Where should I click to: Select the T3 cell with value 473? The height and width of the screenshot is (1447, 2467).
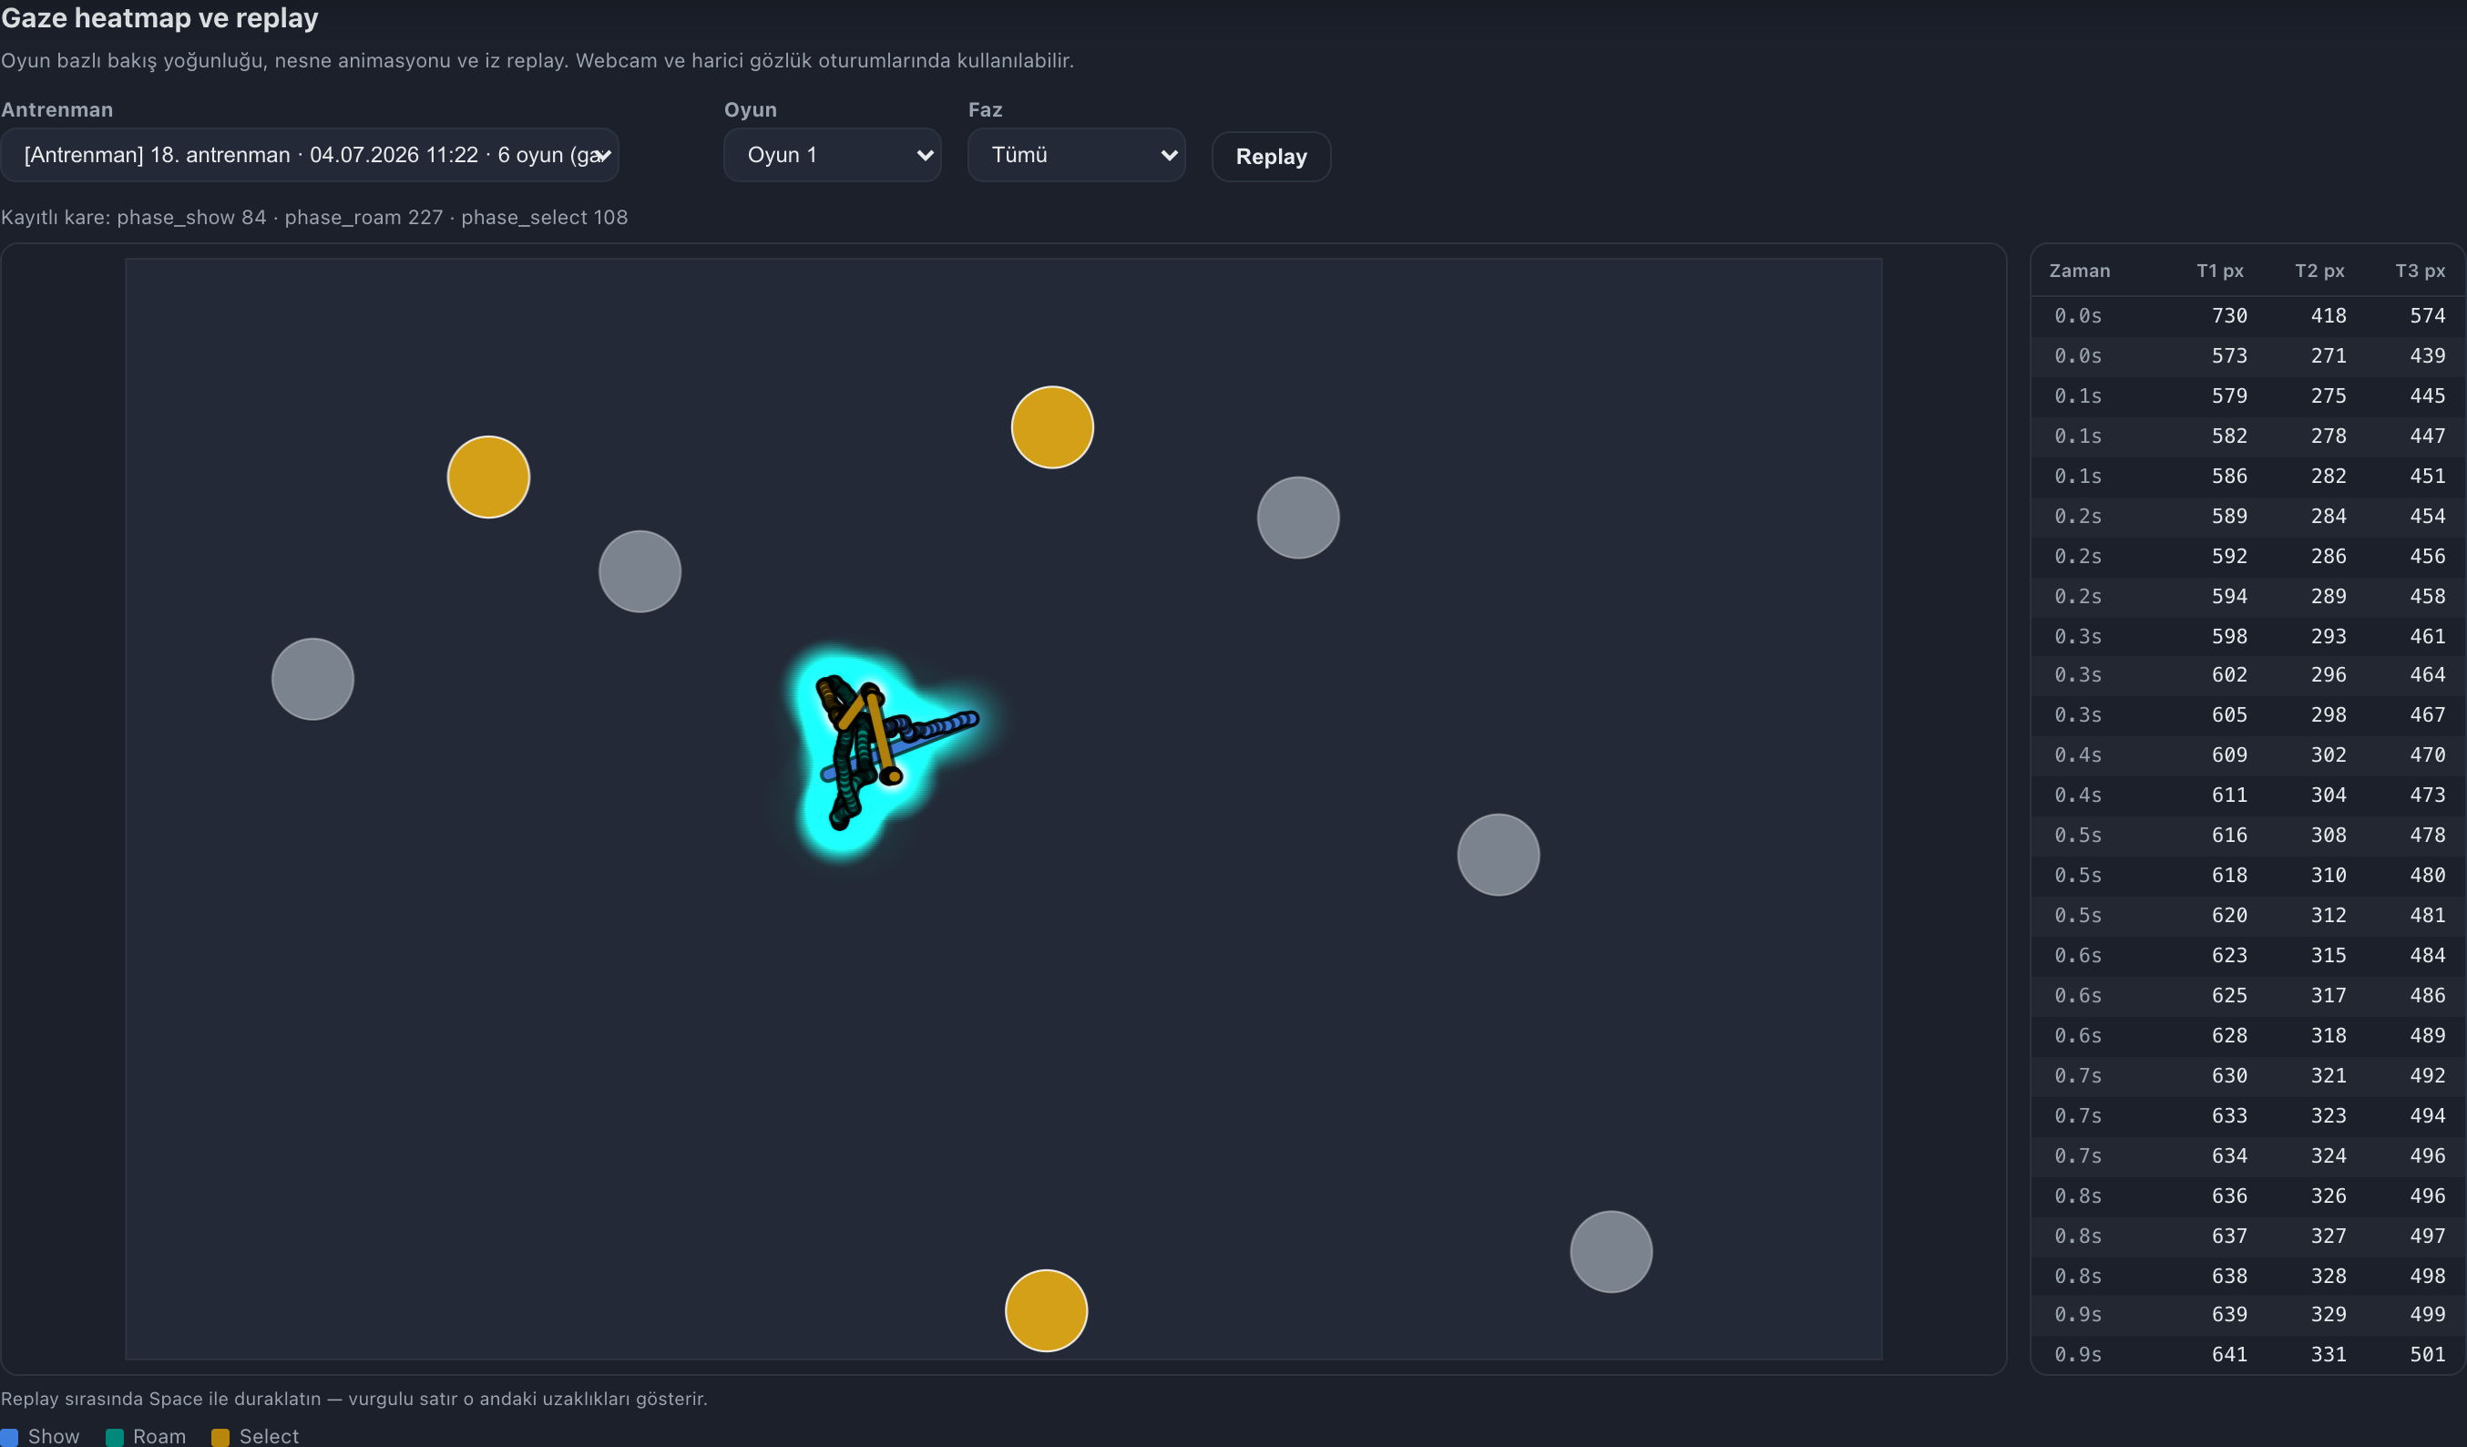[2427, 795]
